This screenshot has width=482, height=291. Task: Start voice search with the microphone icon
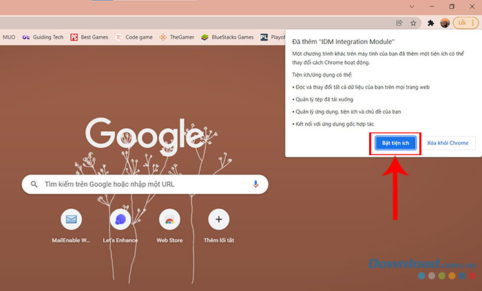point(255,185)
